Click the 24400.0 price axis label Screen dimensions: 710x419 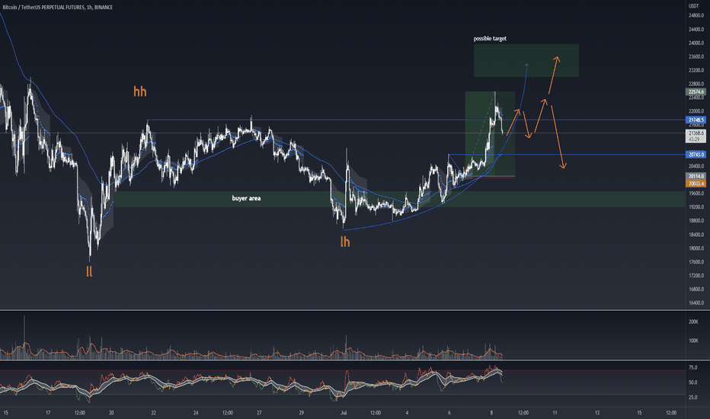tap(696, 30)
